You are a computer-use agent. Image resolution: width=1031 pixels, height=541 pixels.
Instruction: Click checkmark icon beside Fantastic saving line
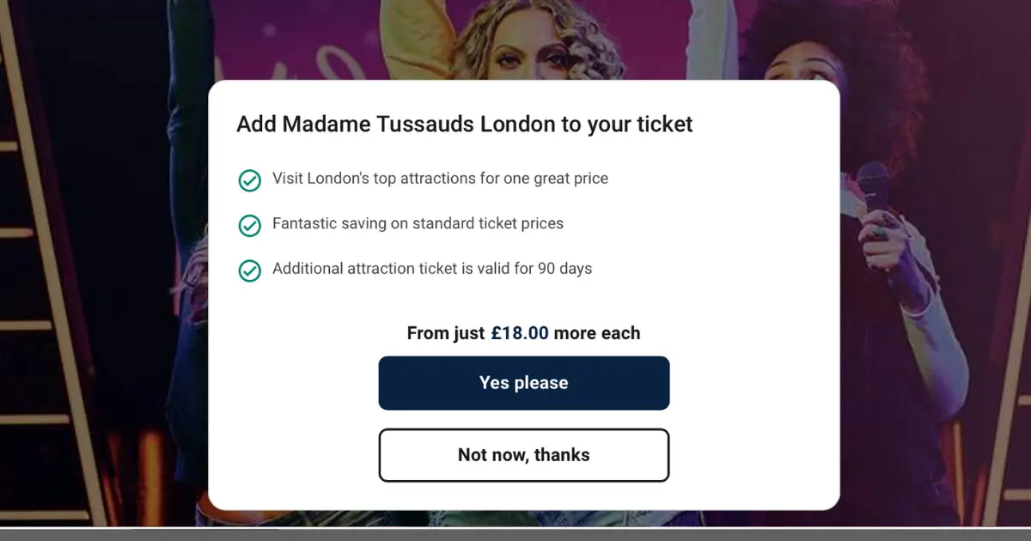249,225
